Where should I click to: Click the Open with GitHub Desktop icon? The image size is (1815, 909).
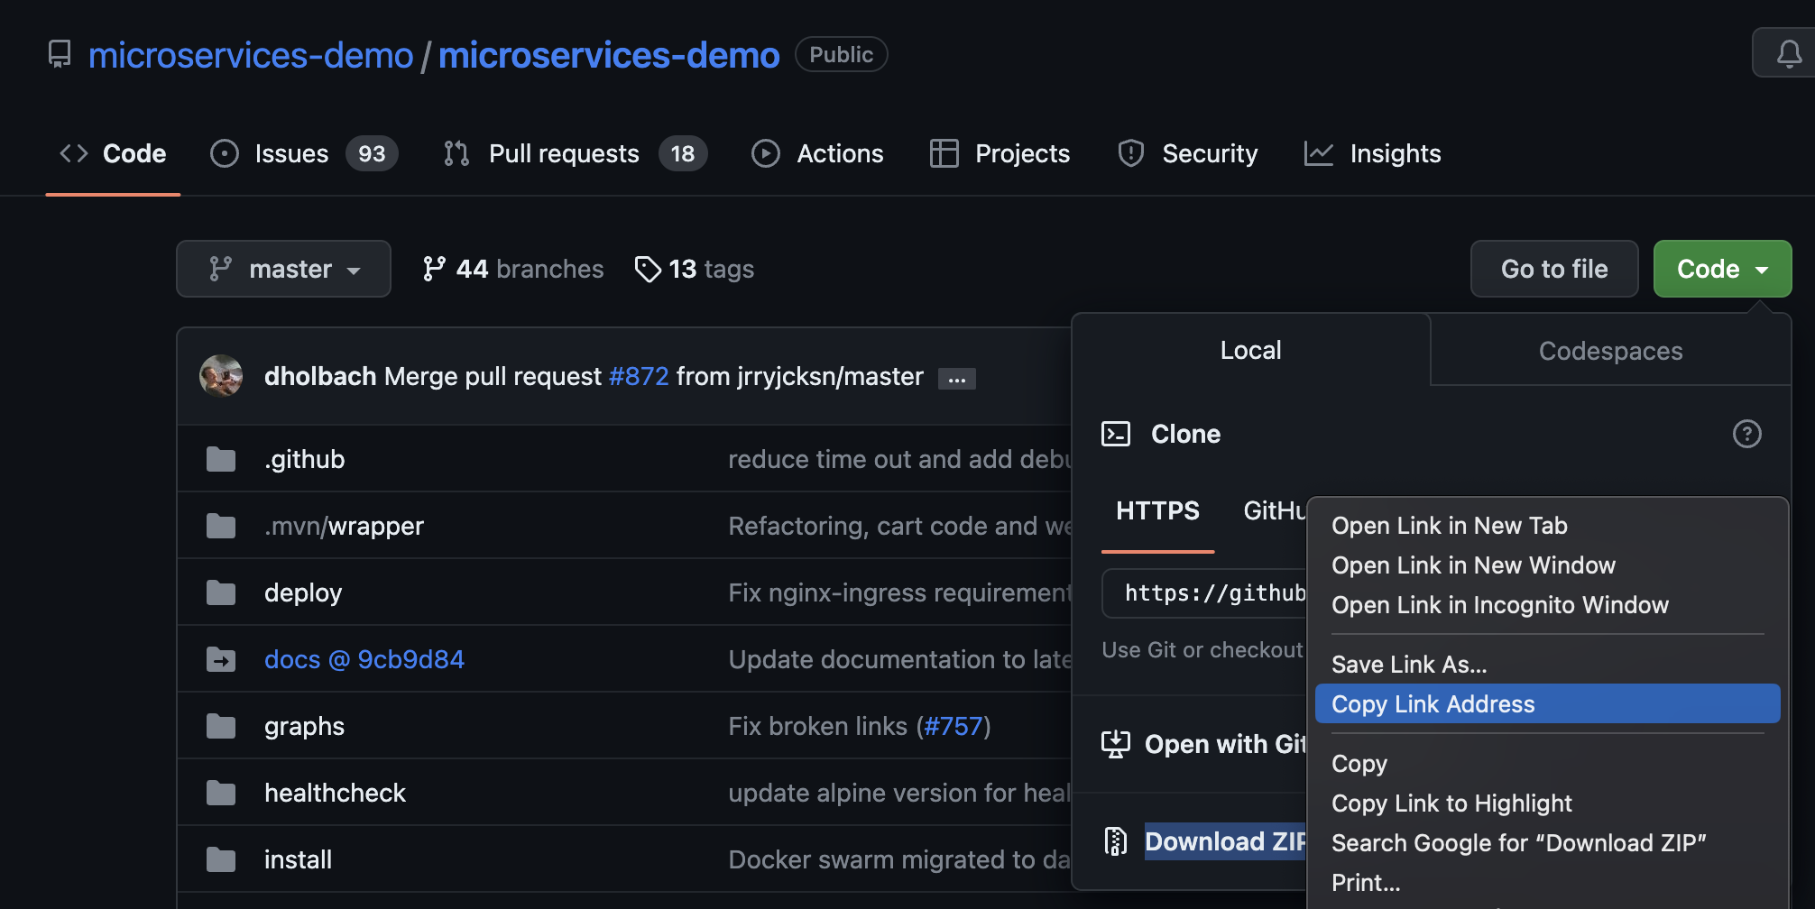coord(1116,744)
